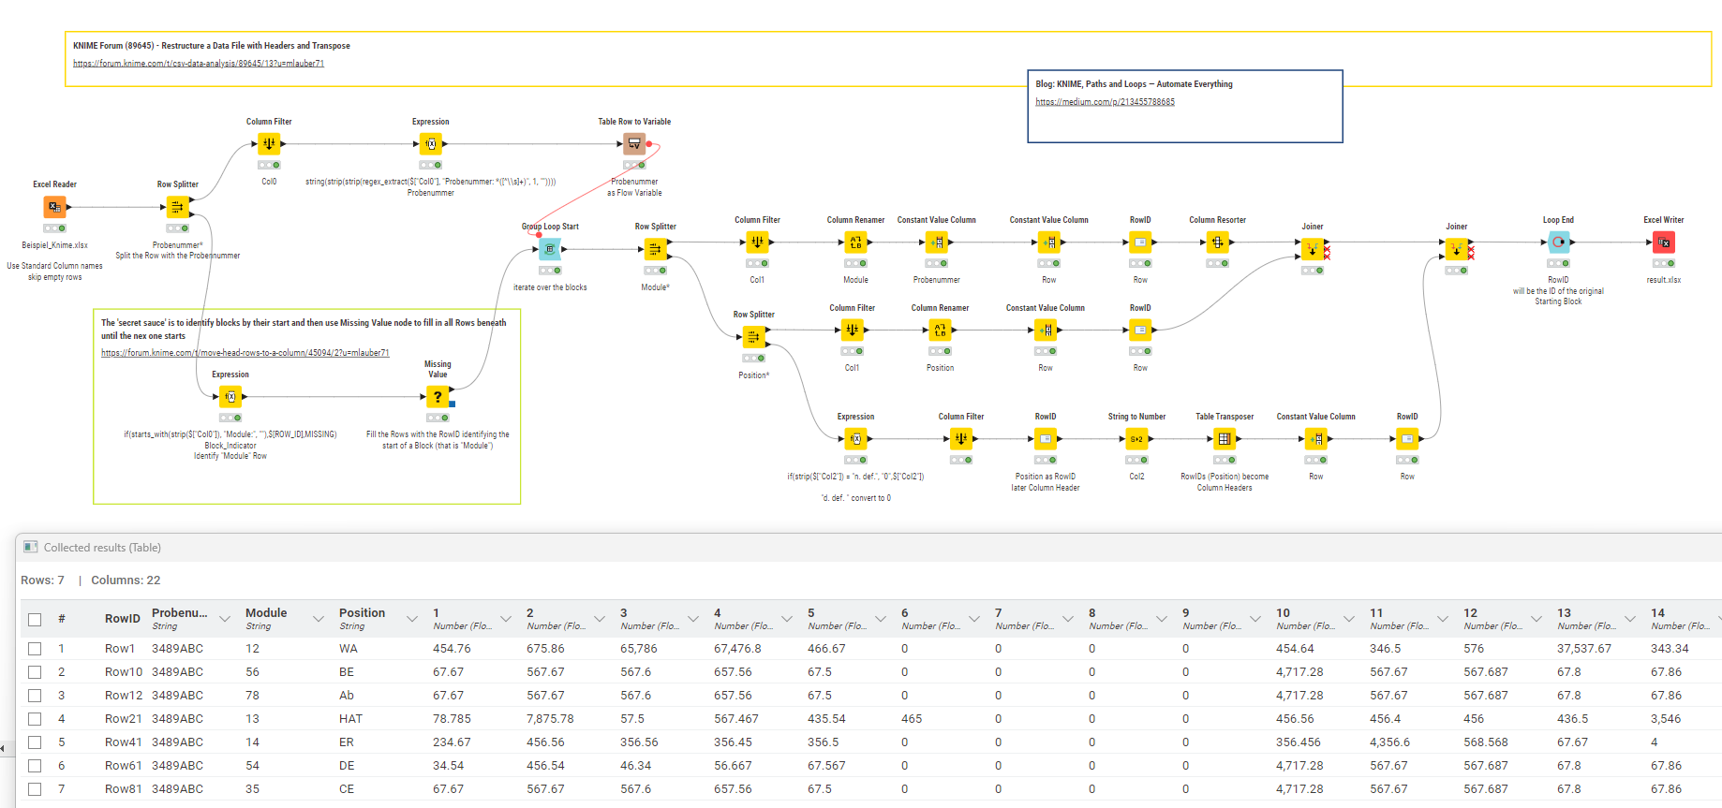Click the Excel Writer node icon

[x=1663, y=242]
